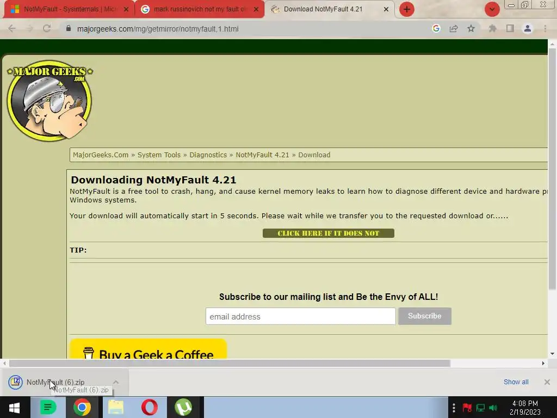Viewport: 557px width, 418px height.
Task: Reload the page
Action: pyautogui.click(x=47, y=29)
